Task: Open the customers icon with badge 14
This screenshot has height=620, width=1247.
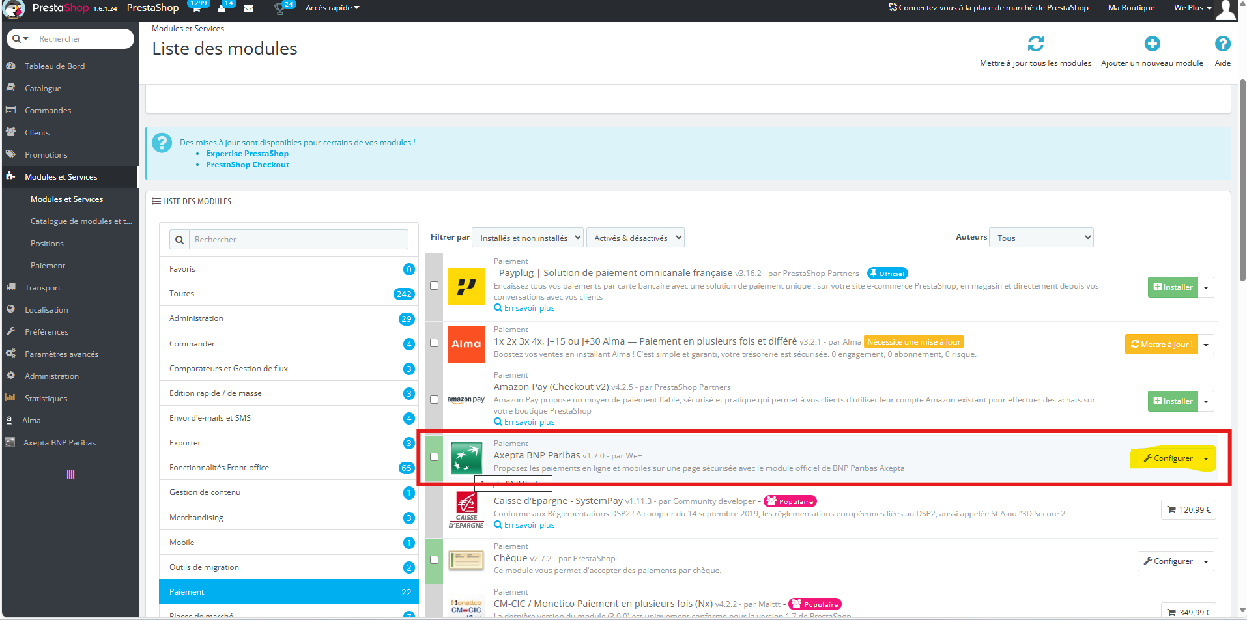Action: click(222, 8)
